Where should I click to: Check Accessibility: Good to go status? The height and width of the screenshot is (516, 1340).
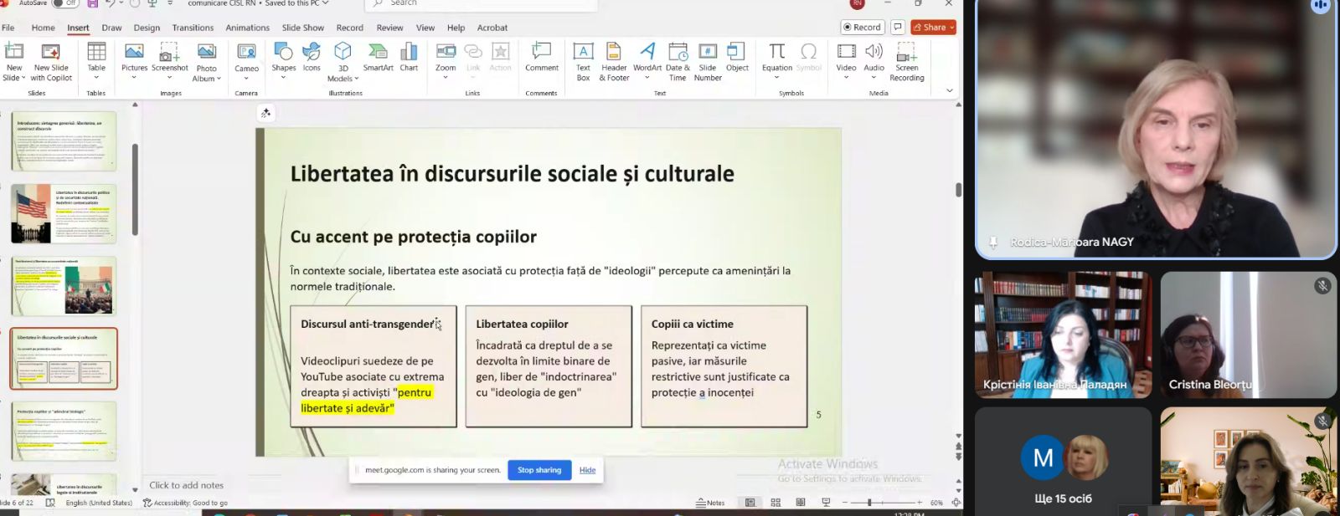click(x=185, y=503)
